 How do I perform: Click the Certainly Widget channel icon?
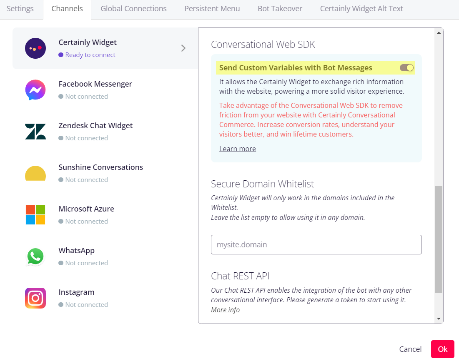pyautogui.click(x=35, y=48)
